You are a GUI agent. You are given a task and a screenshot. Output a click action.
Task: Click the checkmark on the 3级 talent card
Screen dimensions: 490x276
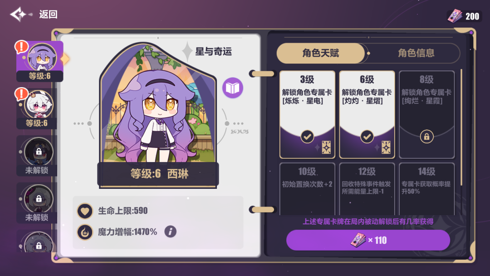[x=307, y=137]
